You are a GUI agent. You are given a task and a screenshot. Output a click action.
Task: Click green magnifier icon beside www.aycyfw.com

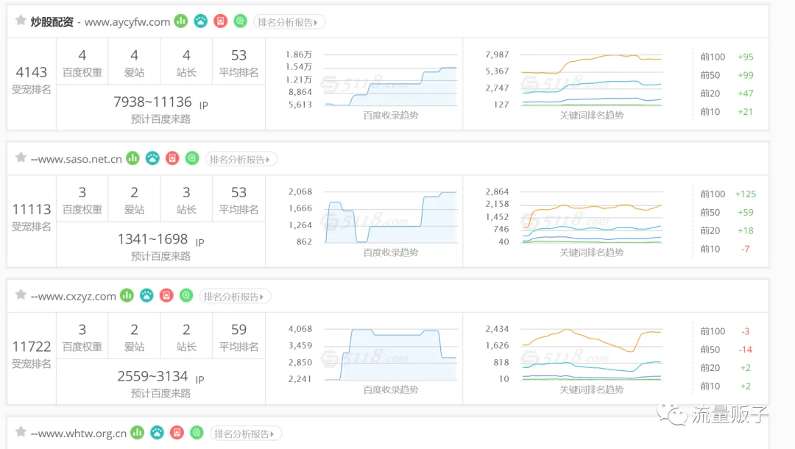pyautogui.click(x=240, y=21)
